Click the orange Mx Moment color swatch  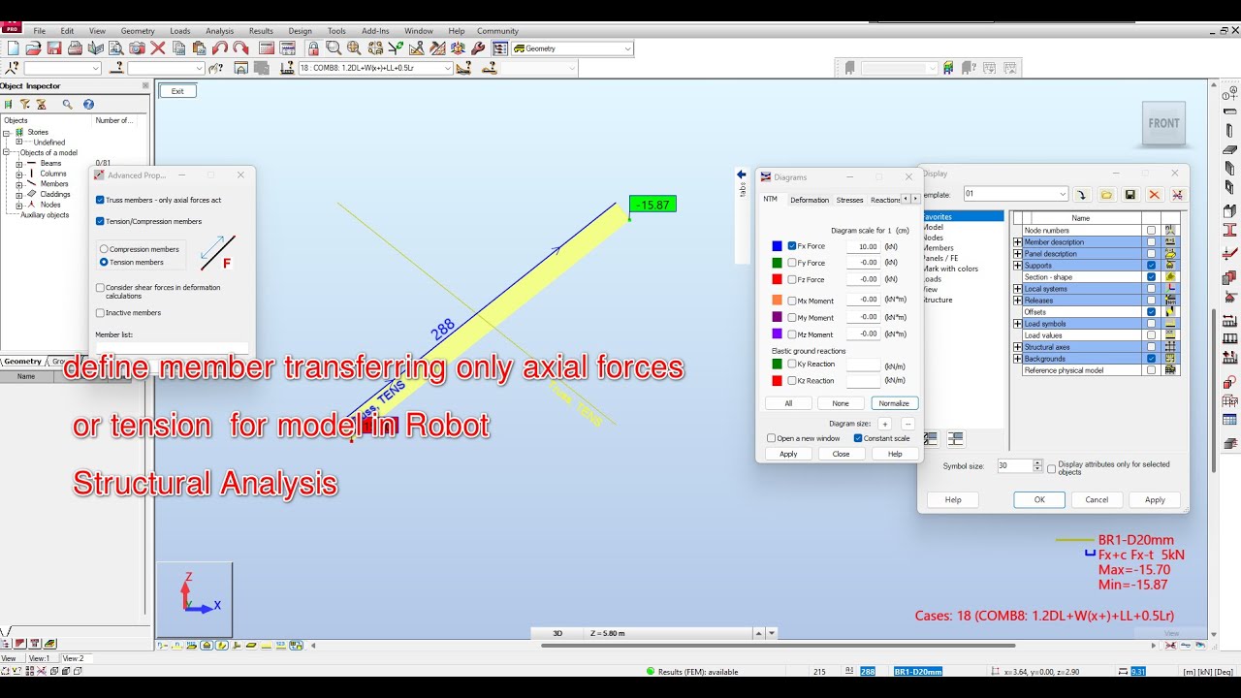tap(778, 301)
